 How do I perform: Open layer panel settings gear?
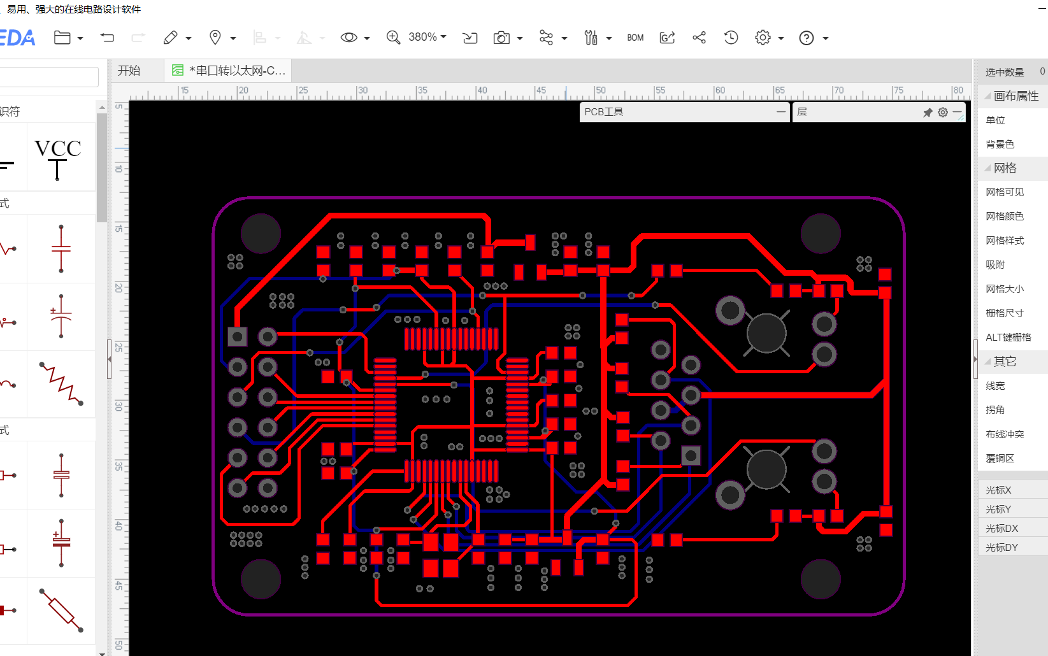coord(943,112)
